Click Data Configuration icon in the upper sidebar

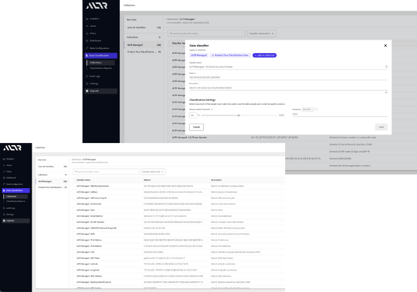pos(86,48)
